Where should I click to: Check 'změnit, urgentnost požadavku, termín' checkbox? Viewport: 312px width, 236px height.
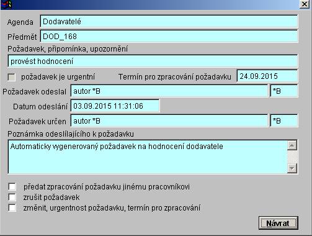(12, 207)
